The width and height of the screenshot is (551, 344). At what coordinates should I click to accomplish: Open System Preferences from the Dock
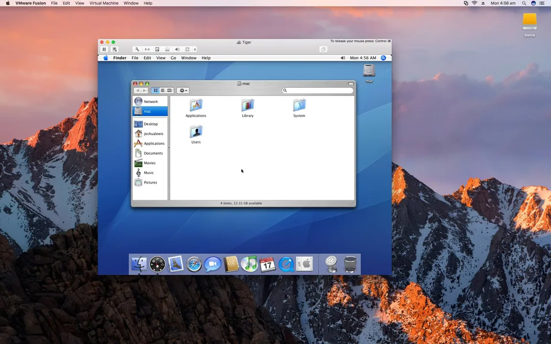pyautogui.click(x=305, y=264)
